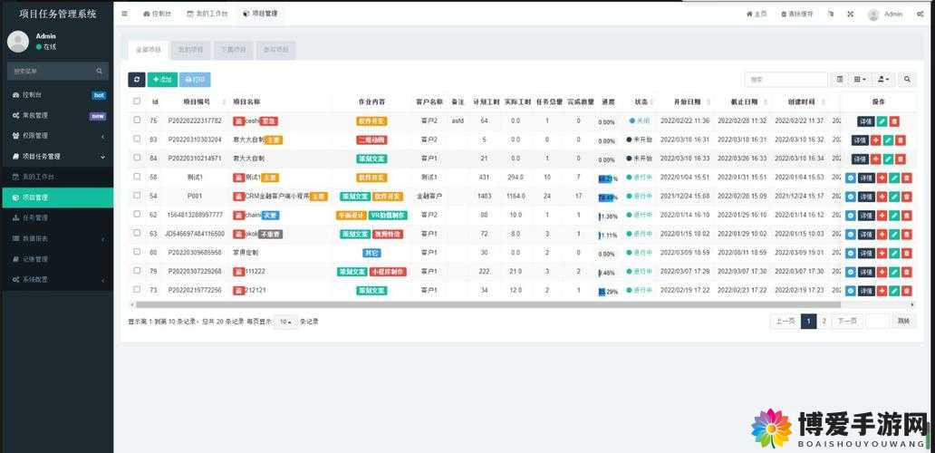Click the fullscreen icon in top bar
The height and width of the screenshot is (453, 935).
851,14
